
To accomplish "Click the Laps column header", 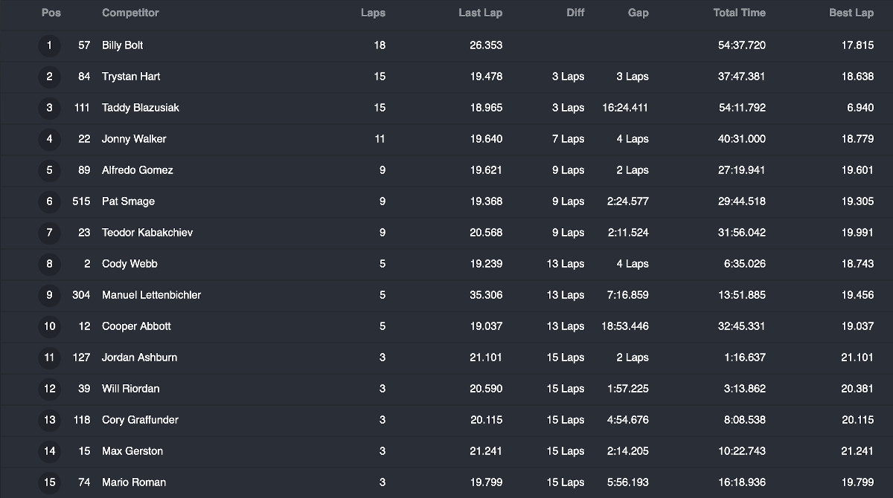I will tap(373, 13).
